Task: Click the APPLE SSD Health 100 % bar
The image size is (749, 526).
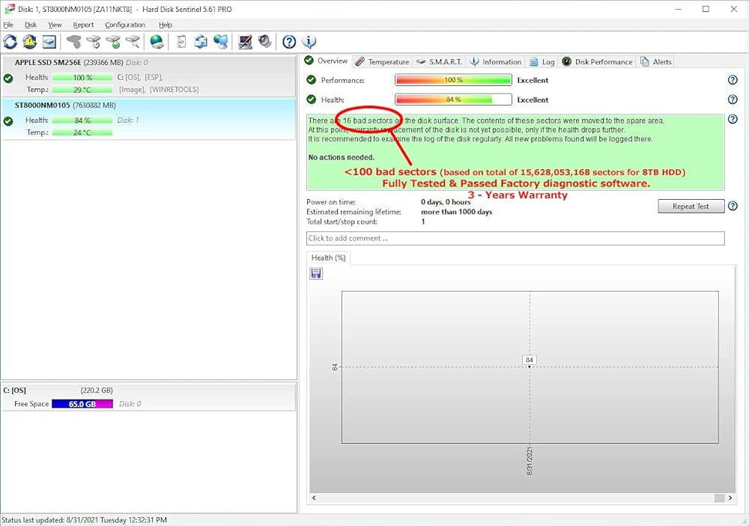Action: [82, 77]
